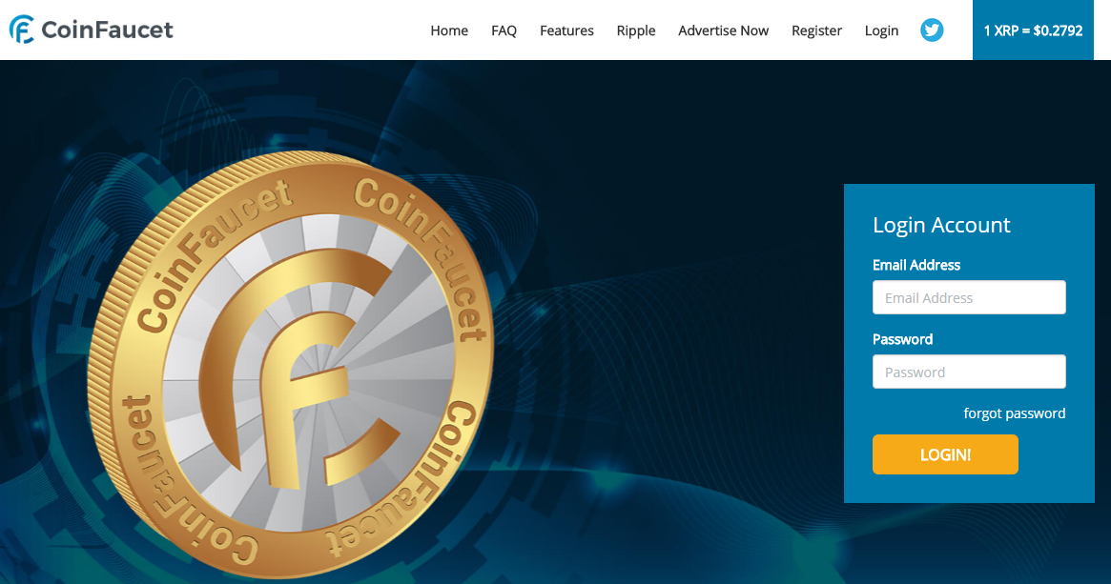Click the CoinFaucet F logo icon in header
Viewport: 1111px width, 584px height.
[21, 30]
